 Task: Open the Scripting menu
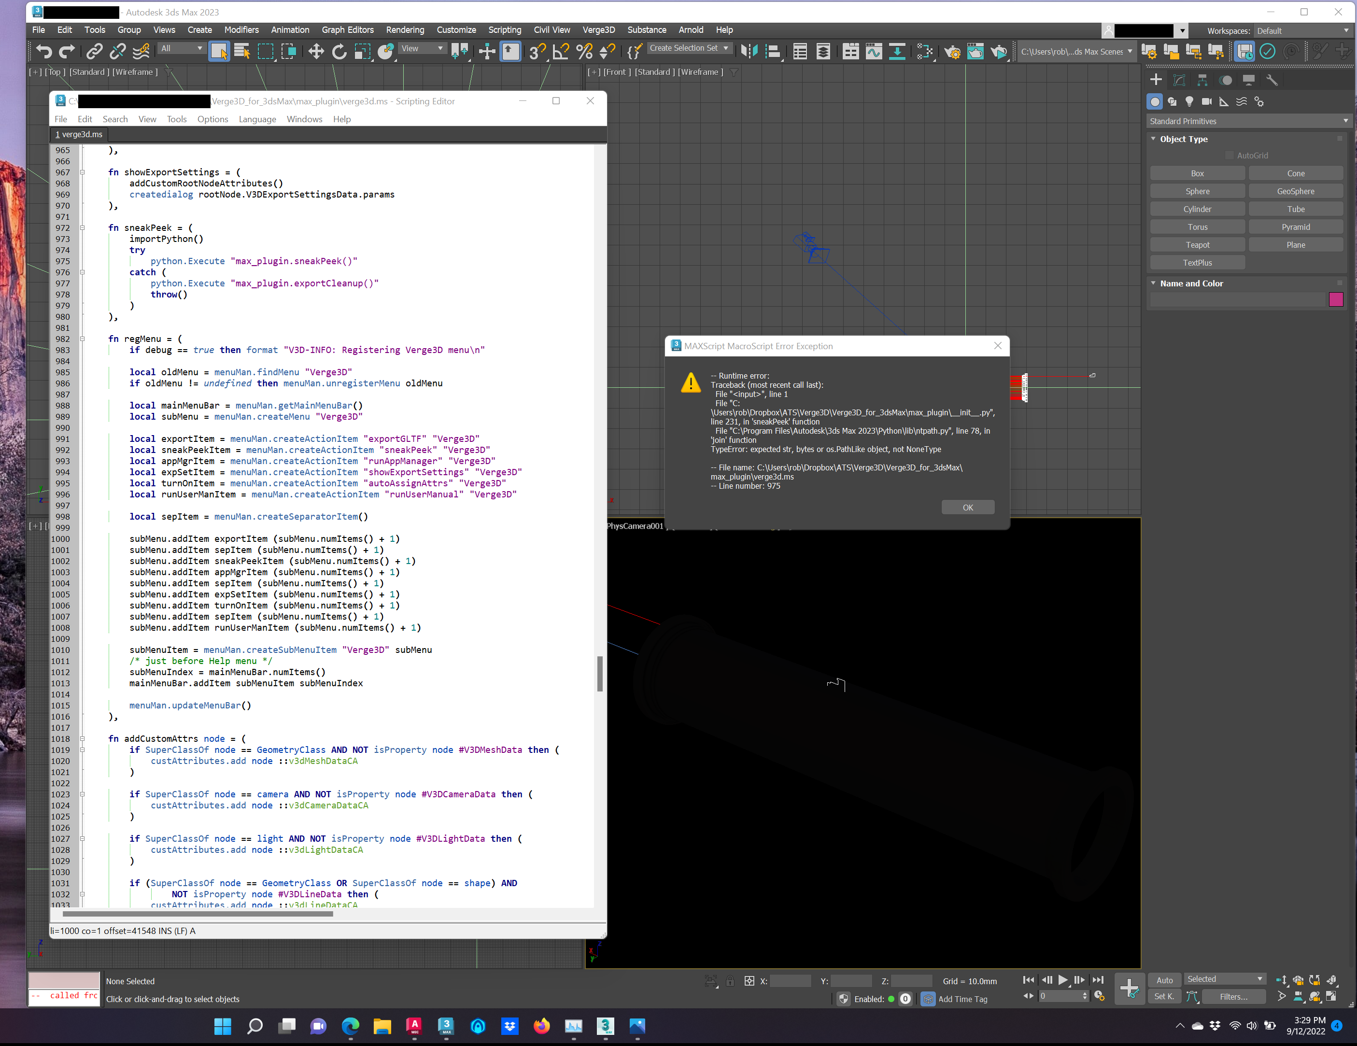[505, 29]
